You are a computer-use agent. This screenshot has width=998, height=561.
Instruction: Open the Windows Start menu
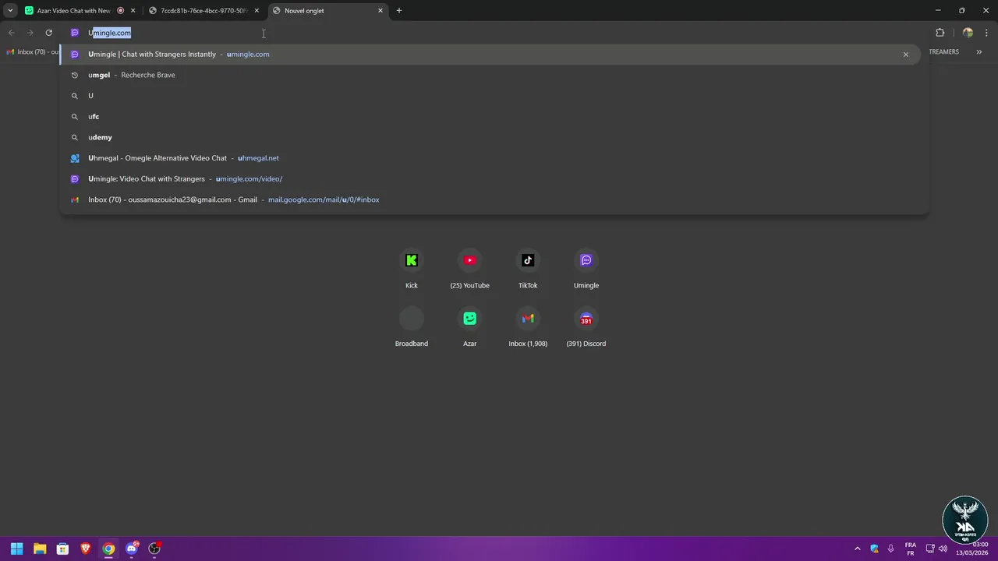[x=16, y=549]
